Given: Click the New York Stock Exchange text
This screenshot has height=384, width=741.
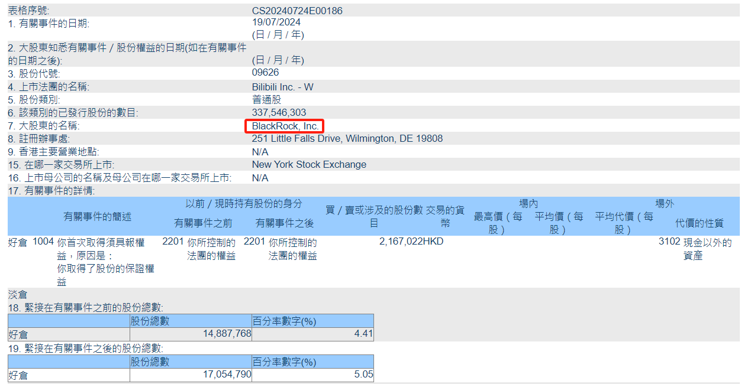Looking at the screenshot, I should pyautogui.click(x=309, y=165).
